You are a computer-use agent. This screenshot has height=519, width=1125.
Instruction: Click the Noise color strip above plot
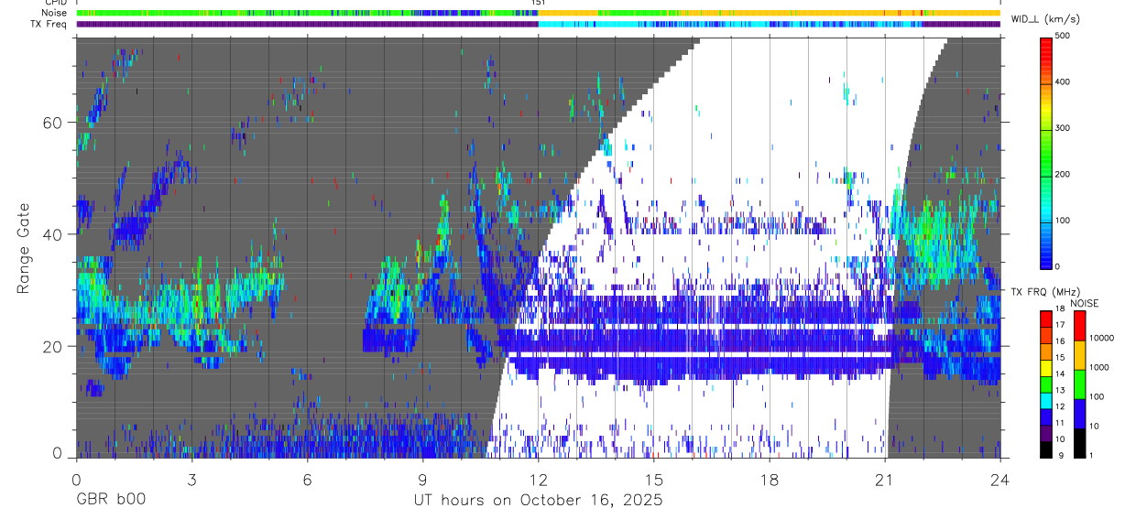point(538,13)
